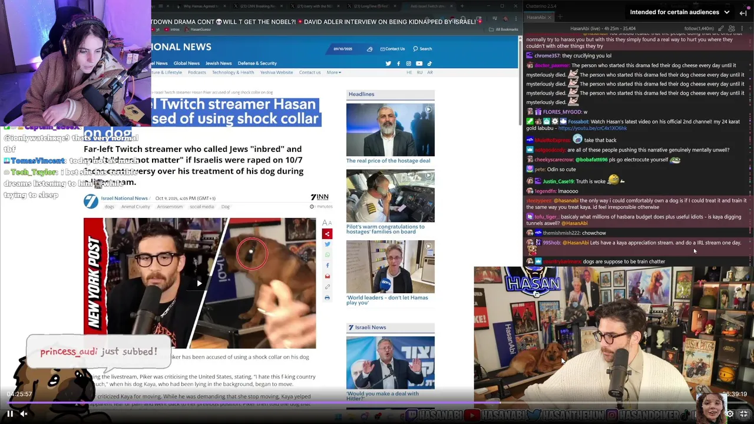Screen dimensions: 754x424
Task: Open the chat user list icon near follower count
Action: coord(731,28)
